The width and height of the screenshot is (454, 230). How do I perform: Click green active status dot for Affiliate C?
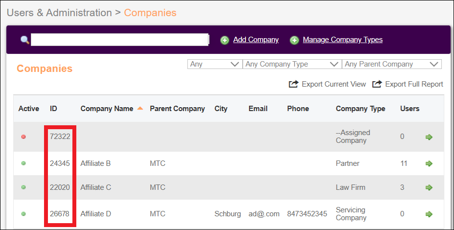pos(23,187)
